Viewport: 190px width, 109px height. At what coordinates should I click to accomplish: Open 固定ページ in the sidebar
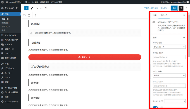11,49
